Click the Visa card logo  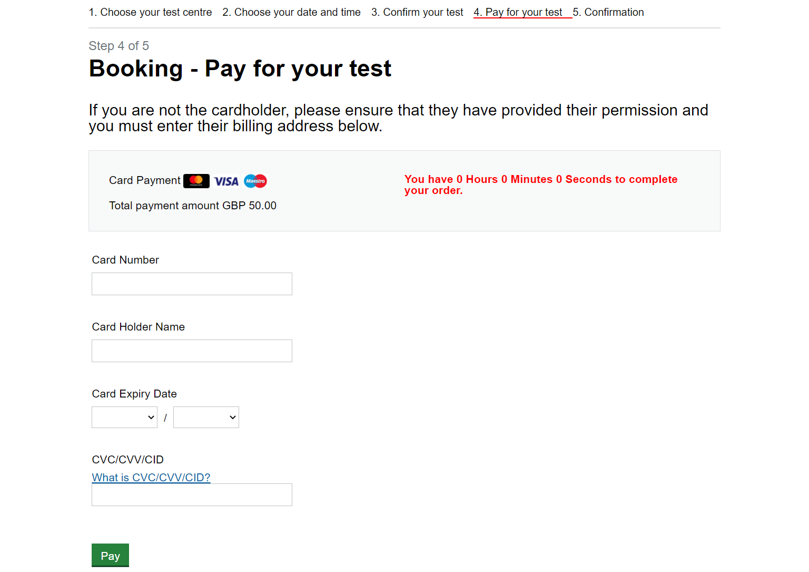pos(226,181)
